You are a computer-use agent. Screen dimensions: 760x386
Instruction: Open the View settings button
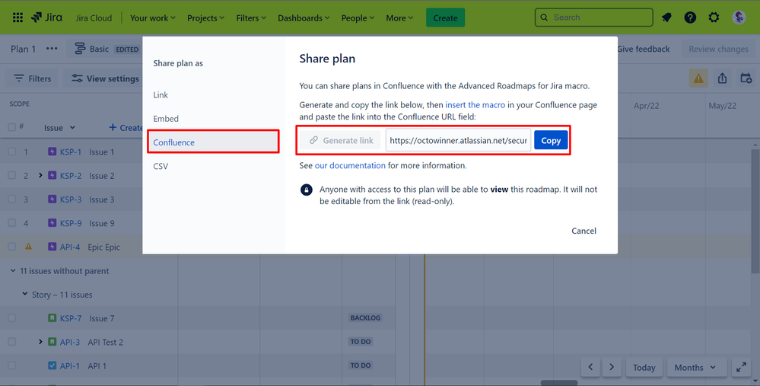(105, 78)
